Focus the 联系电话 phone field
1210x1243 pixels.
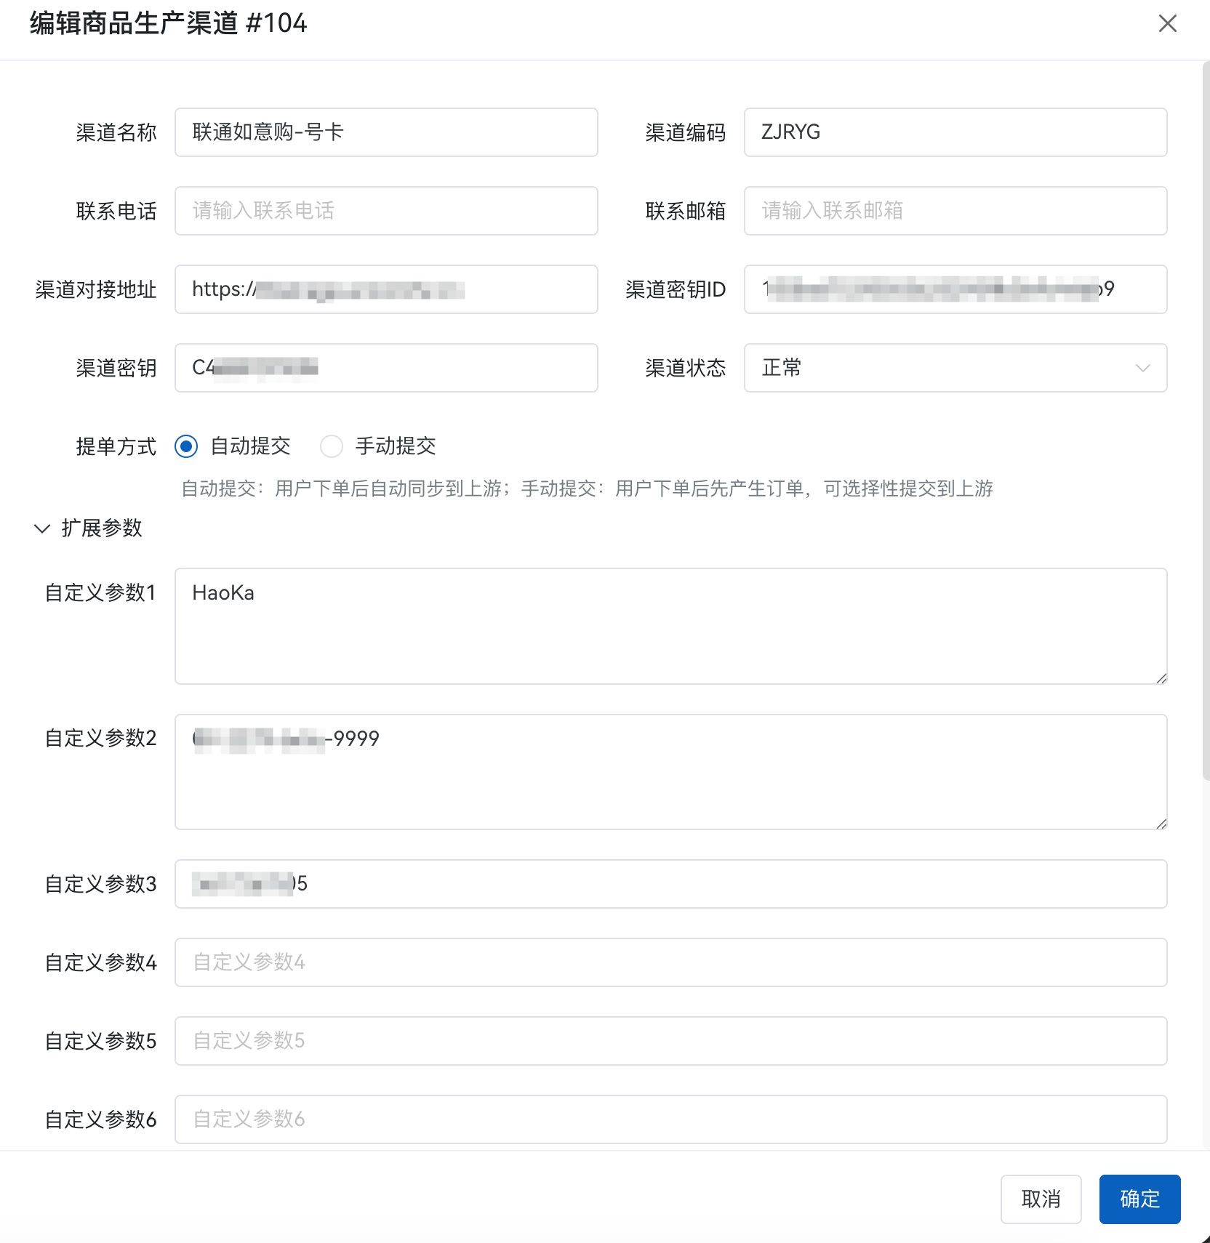[386, 211]
